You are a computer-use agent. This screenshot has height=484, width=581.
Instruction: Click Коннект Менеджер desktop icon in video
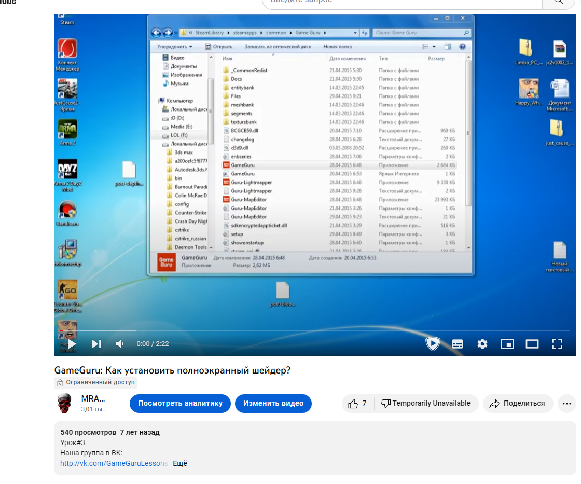pyautogui.click(x=67, y=55)
